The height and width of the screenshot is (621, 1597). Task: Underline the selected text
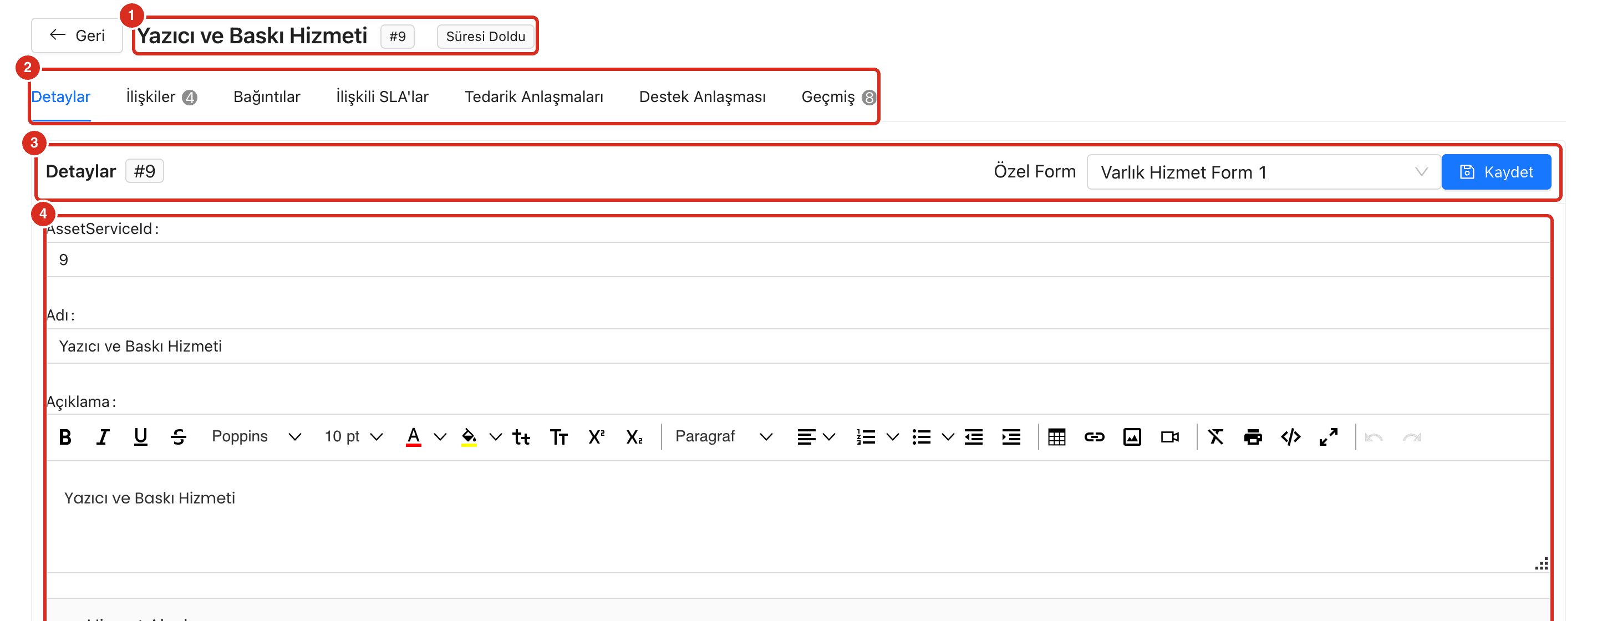[x=141, y=437]
